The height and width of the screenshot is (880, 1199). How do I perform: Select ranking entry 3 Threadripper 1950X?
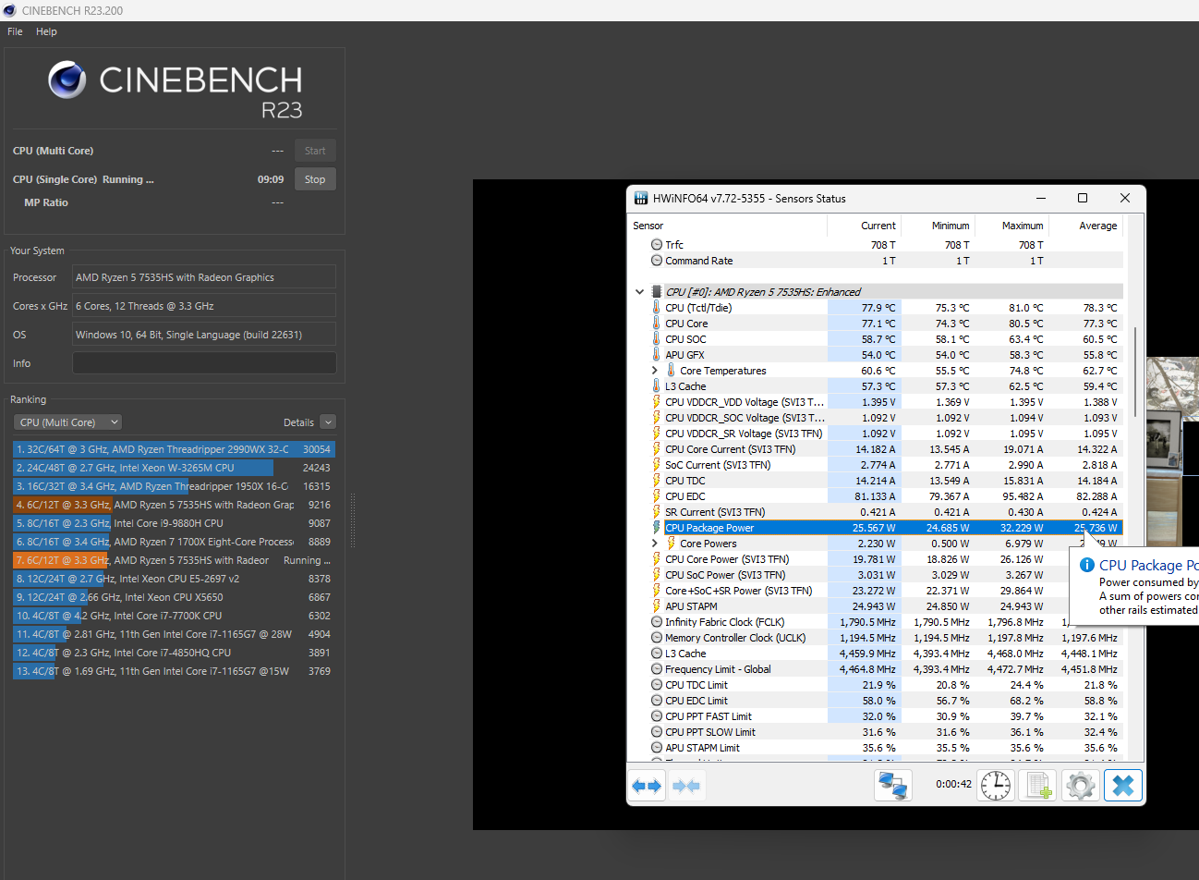174,486
